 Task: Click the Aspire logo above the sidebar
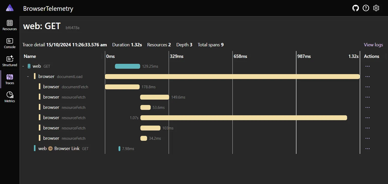pos(10,8)
